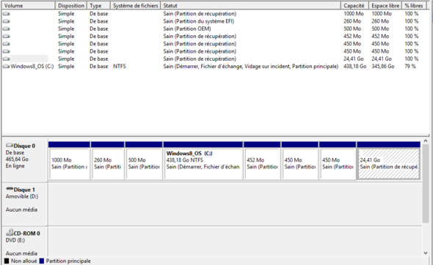Click the 79 % free cell

[410, 67]
